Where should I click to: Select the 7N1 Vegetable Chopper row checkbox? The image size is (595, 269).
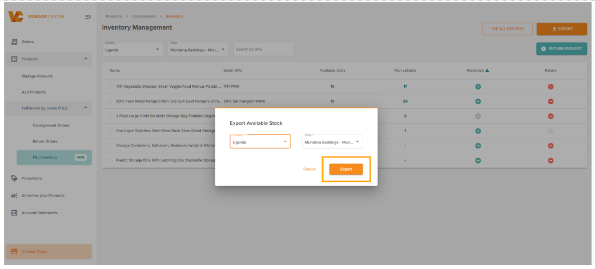tap(110, 87)
